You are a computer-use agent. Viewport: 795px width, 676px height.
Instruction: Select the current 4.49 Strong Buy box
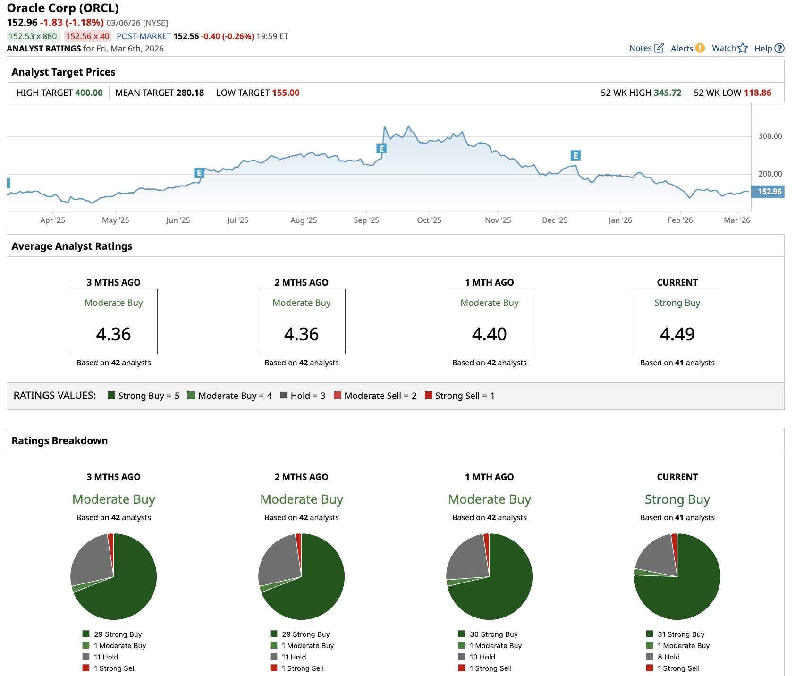[677, 321]
